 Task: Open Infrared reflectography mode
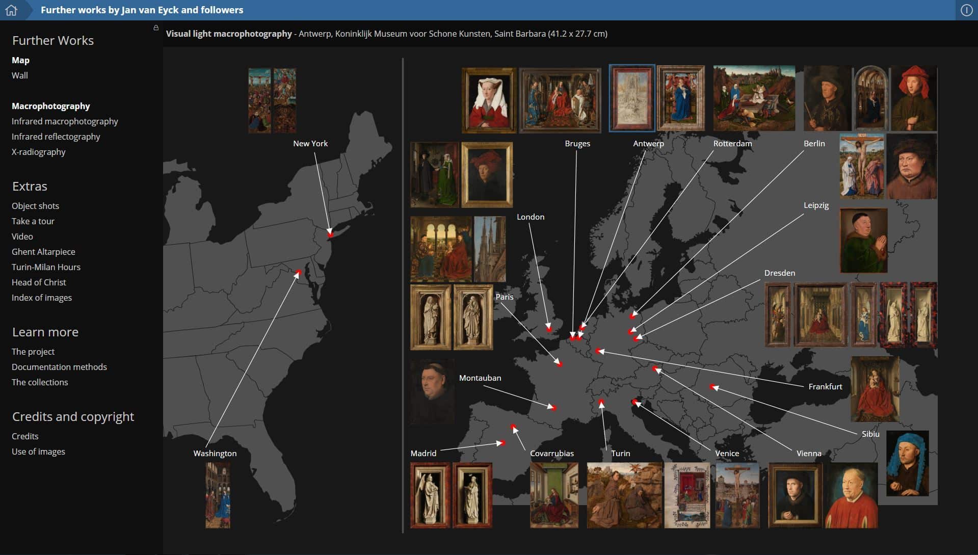point(56,137)
